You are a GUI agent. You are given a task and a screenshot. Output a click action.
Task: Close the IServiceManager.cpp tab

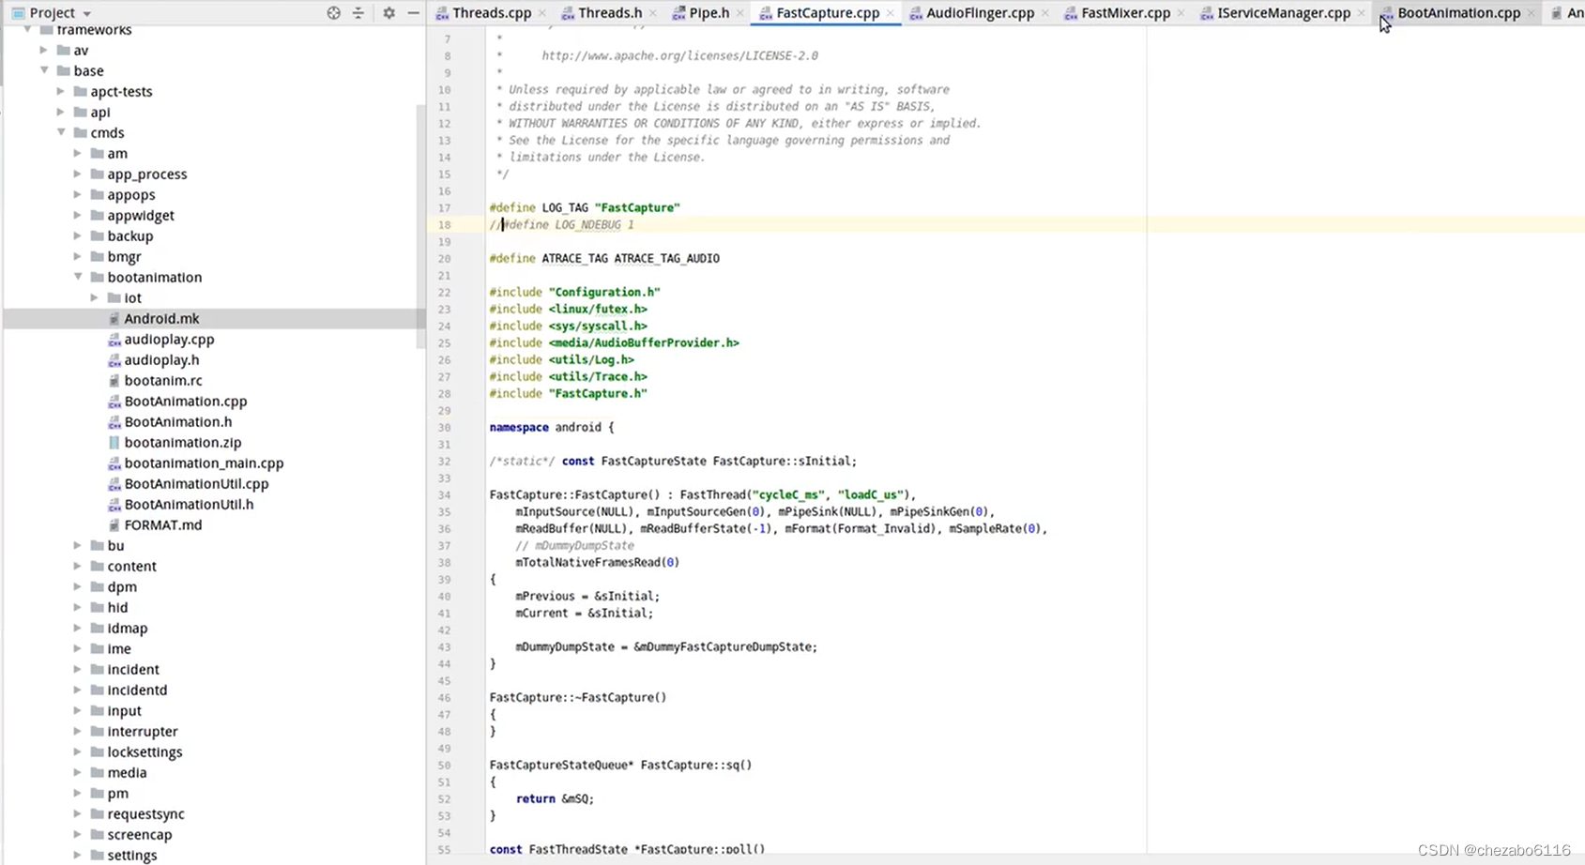[x=1361, y=13]
